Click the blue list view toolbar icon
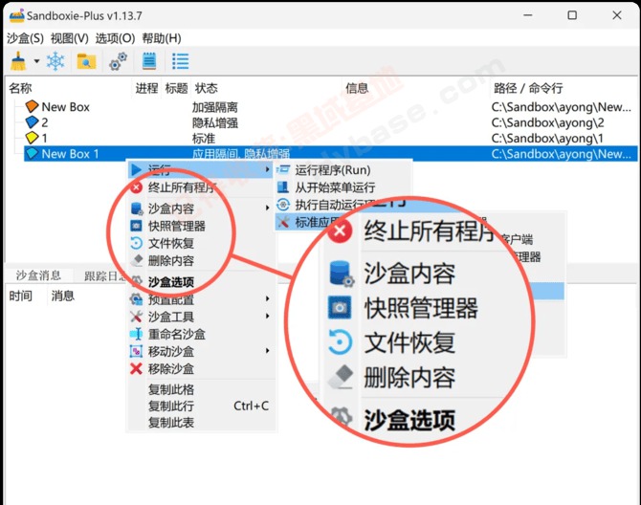 click(x=180, y=61)
